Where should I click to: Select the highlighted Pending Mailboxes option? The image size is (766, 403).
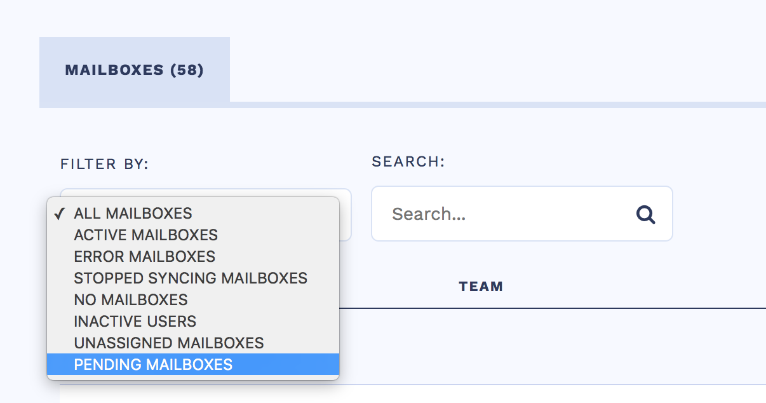pyautogui.click(x=153, y=365)
